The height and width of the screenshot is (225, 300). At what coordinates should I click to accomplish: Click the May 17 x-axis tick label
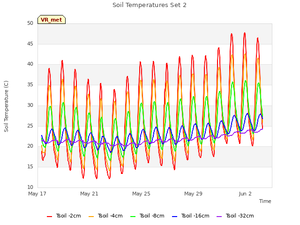click(37, 194)
